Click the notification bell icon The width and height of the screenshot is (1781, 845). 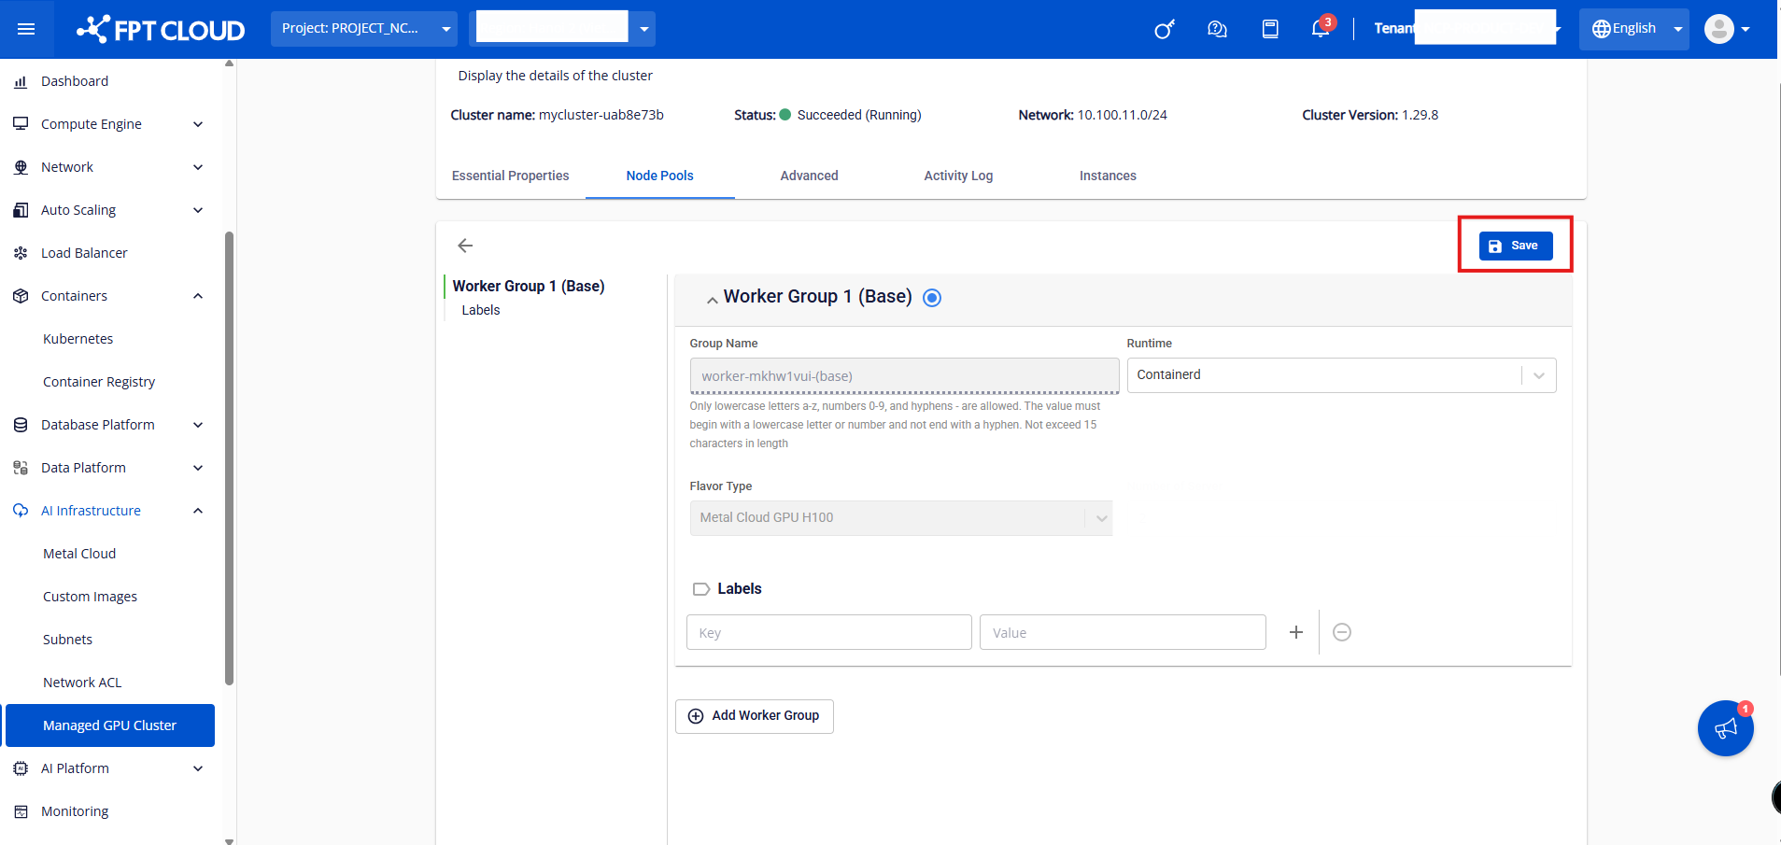[x=1320, y=28]
